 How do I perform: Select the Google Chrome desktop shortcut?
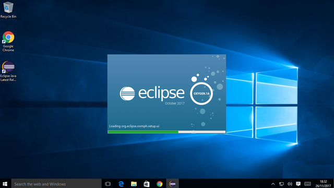pos(8,42)
